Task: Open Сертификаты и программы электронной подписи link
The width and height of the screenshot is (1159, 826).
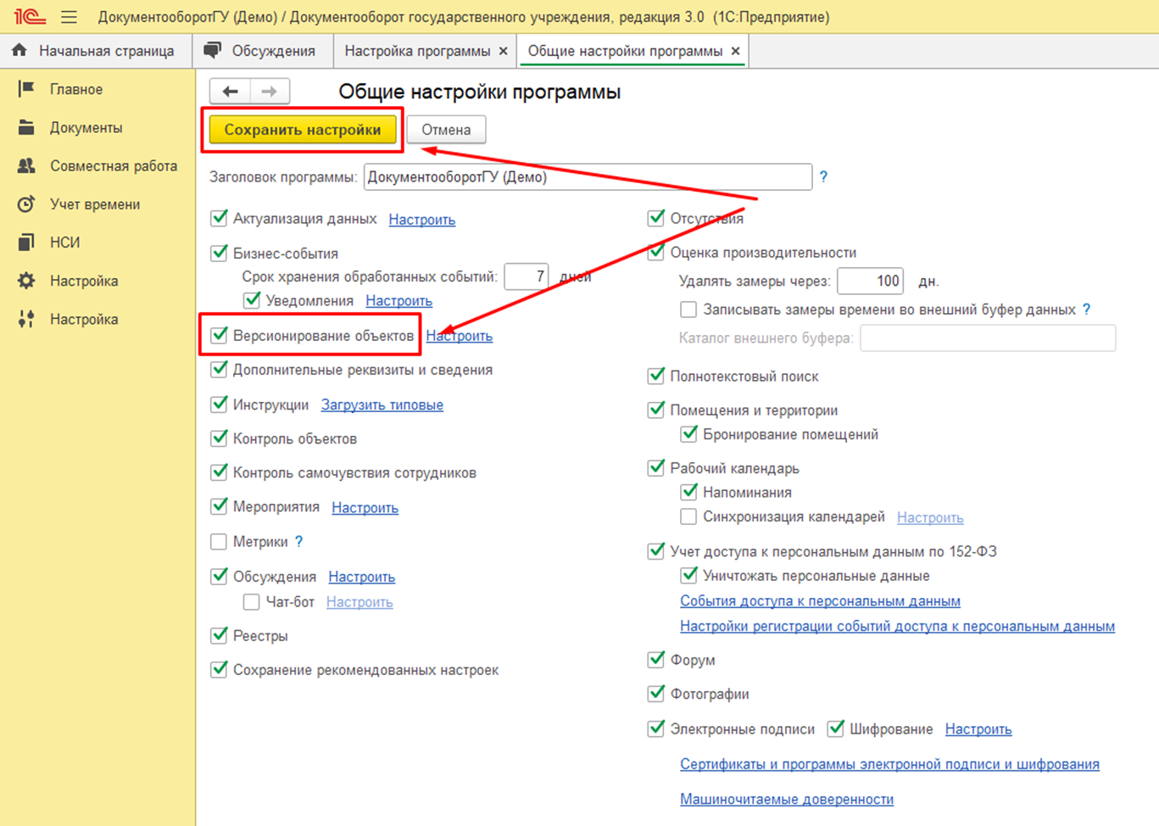Action: 890,764
